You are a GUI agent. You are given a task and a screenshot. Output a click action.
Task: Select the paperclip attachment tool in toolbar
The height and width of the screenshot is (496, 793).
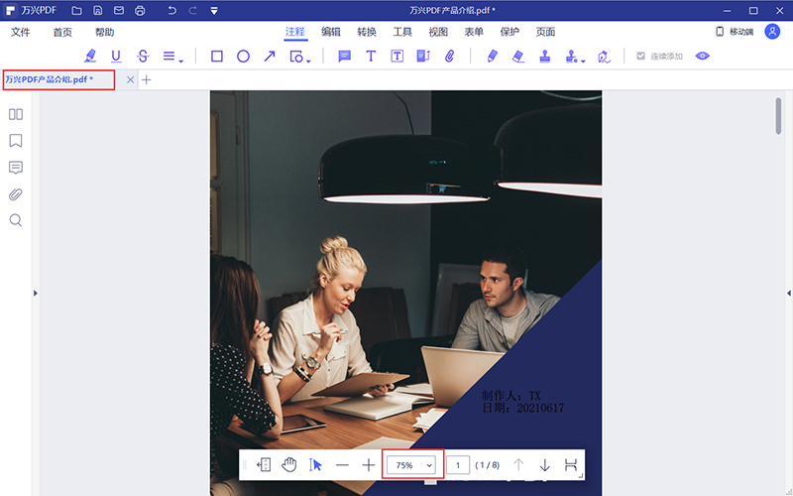point(449,57)
